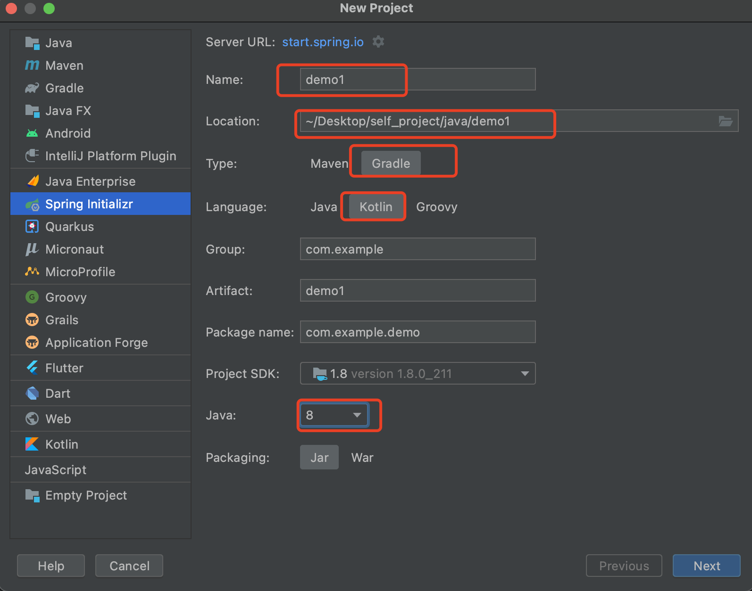Open the Java version dropdown
This screenshot has height=591, width=752.
pos(334,415)
